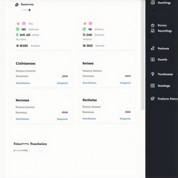Open the left blue link in the upper-right detail card
The image size is (178, 178).
pos(89,83)
